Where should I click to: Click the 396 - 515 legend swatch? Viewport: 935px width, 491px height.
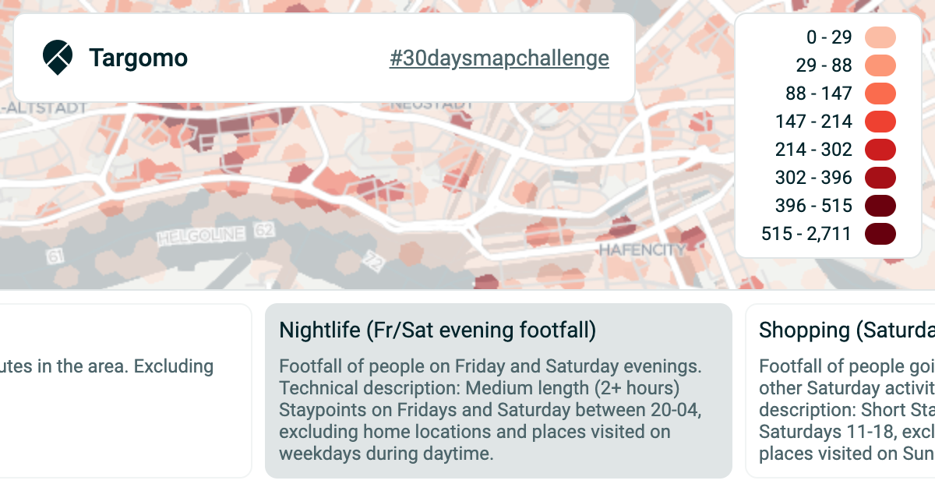(880, 206)
